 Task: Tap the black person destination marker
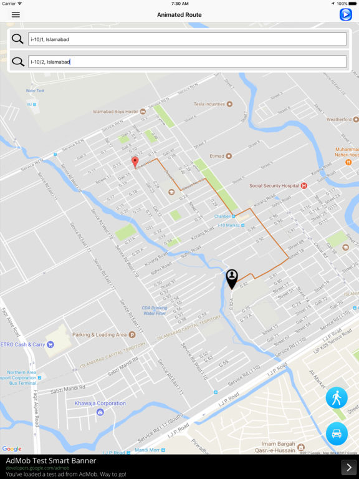(232, 279)
